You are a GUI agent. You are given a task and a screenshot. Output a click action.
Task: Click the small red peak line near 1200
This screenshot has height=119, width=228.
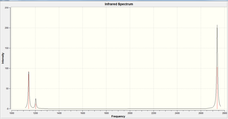(x=36, y=106)
